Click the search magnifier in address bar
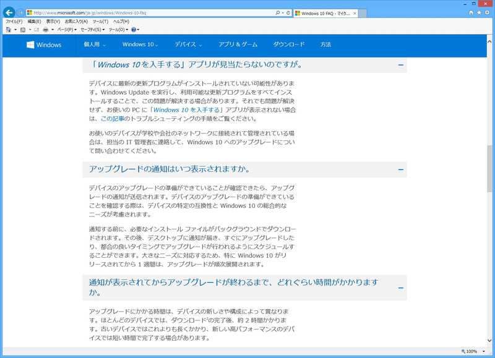This screenshot has height=358, width=495. click(x=277, y=12)
